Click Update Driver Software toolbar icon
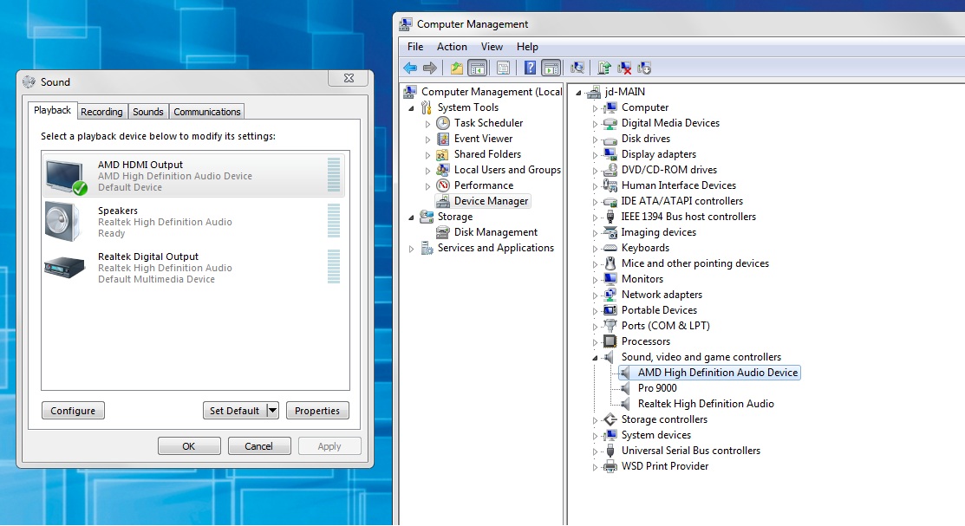 point(604,68)
